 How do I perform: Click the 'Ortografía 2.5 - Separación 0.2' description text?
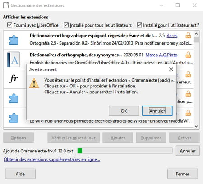[x=111, y=43]
